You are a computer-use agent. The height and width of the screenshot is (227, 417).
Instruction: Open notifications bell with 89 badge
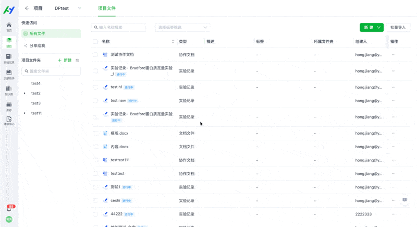click(x=9, y=208)
